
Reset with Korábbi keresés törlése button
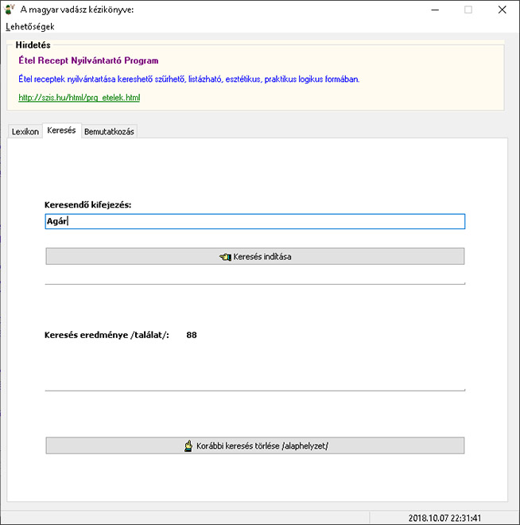pos(255,445)
